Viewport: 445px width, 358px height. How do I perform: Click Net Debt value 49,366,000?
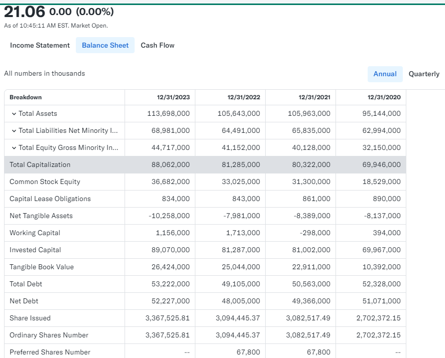tap(311, 301)
